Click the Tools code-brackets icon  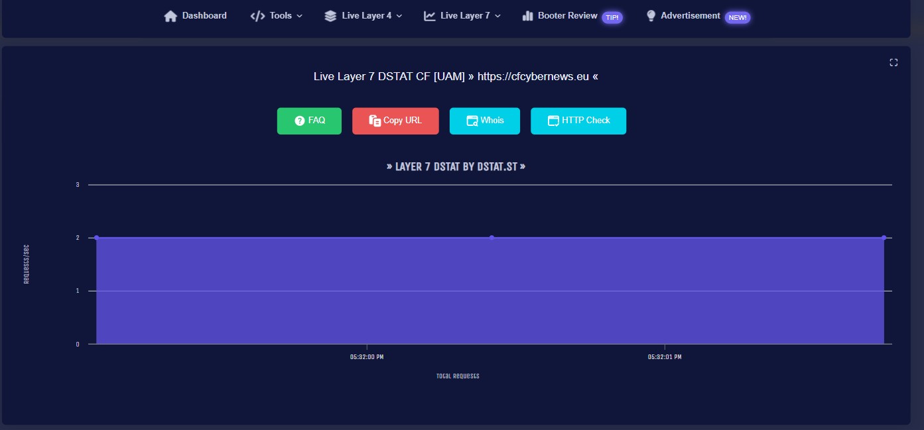[x=257, y=16]
